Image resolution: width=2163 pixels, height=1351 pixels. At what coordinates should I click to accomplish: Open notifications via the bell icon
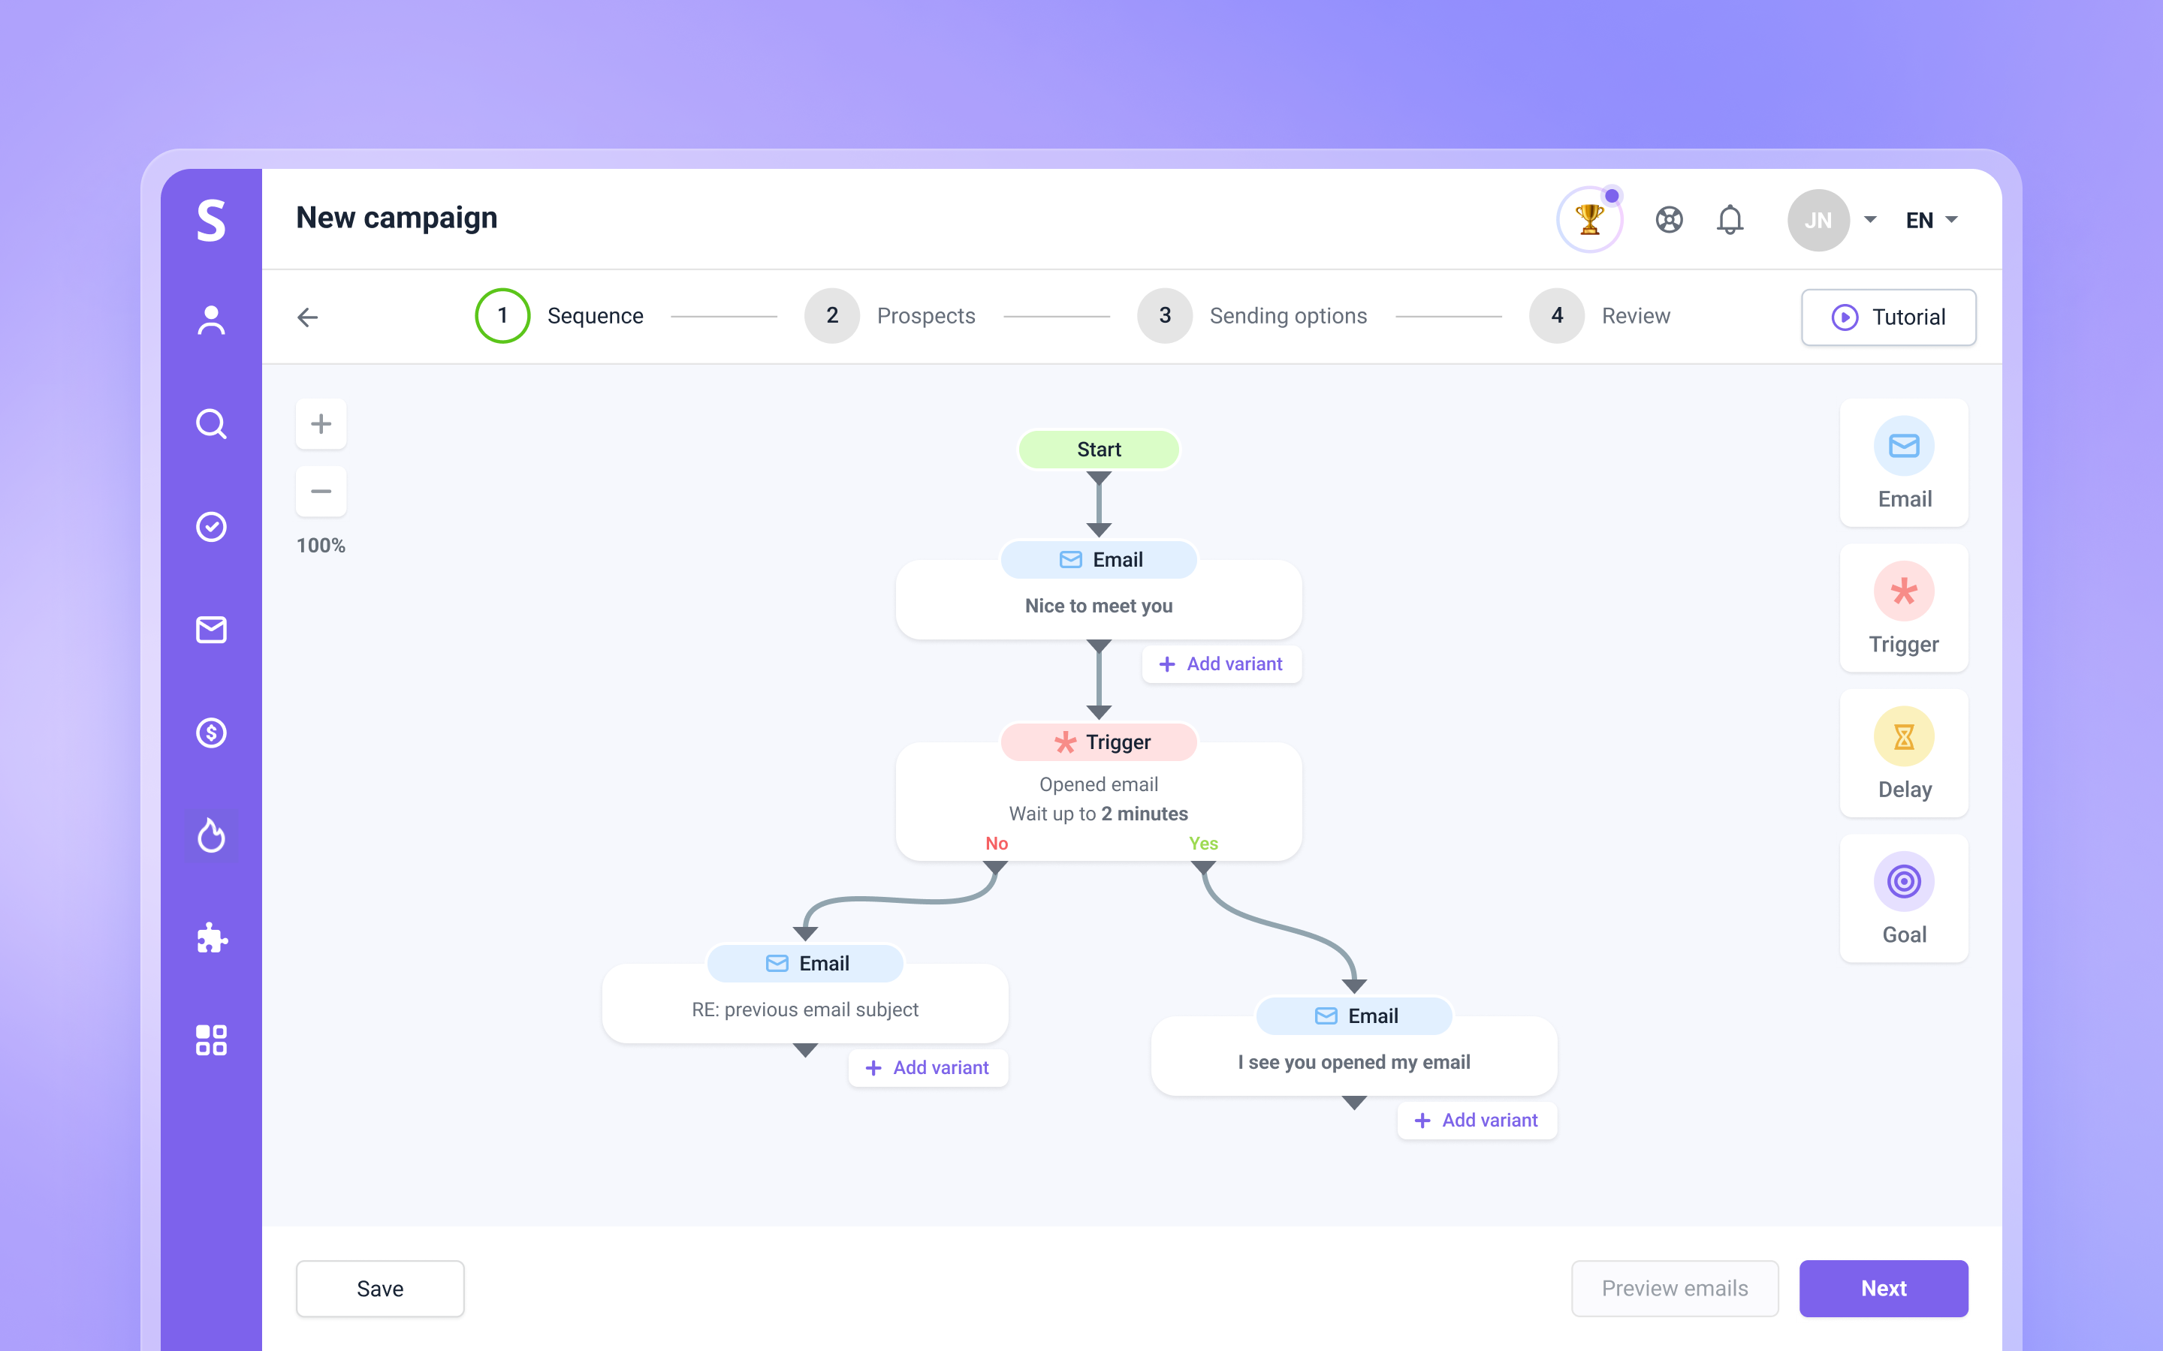(1730, 219)
